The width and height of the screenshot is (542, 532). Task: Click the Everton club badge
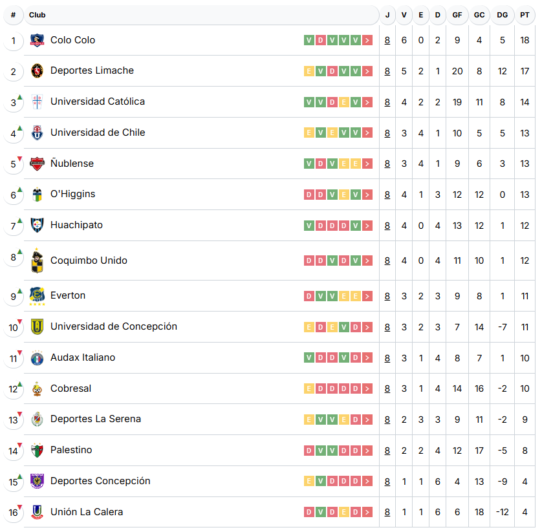[x=37, y=295]
